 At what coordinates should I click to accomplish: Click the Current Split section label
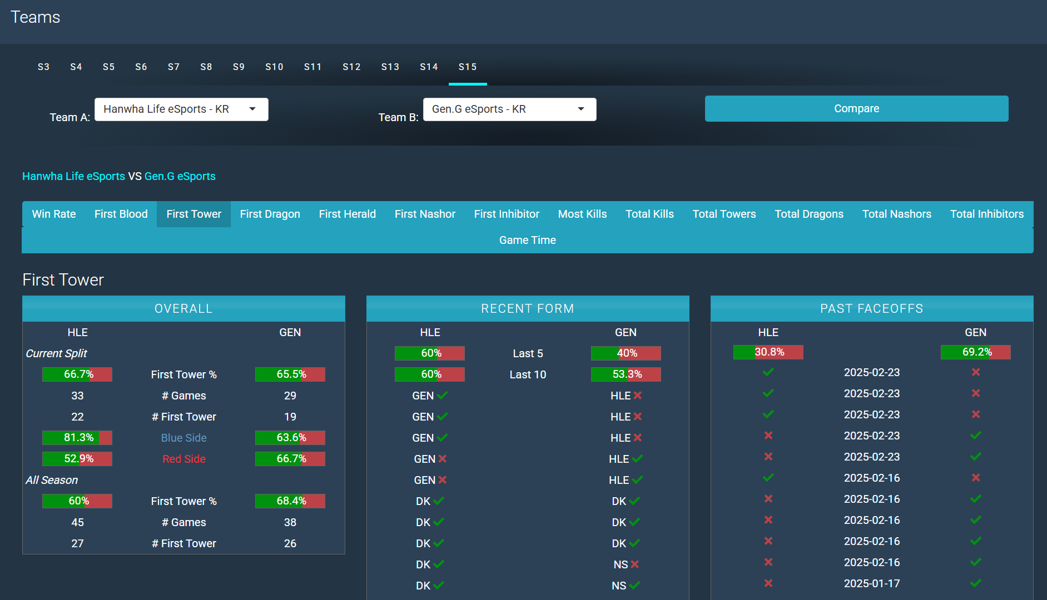coord(56,353)
